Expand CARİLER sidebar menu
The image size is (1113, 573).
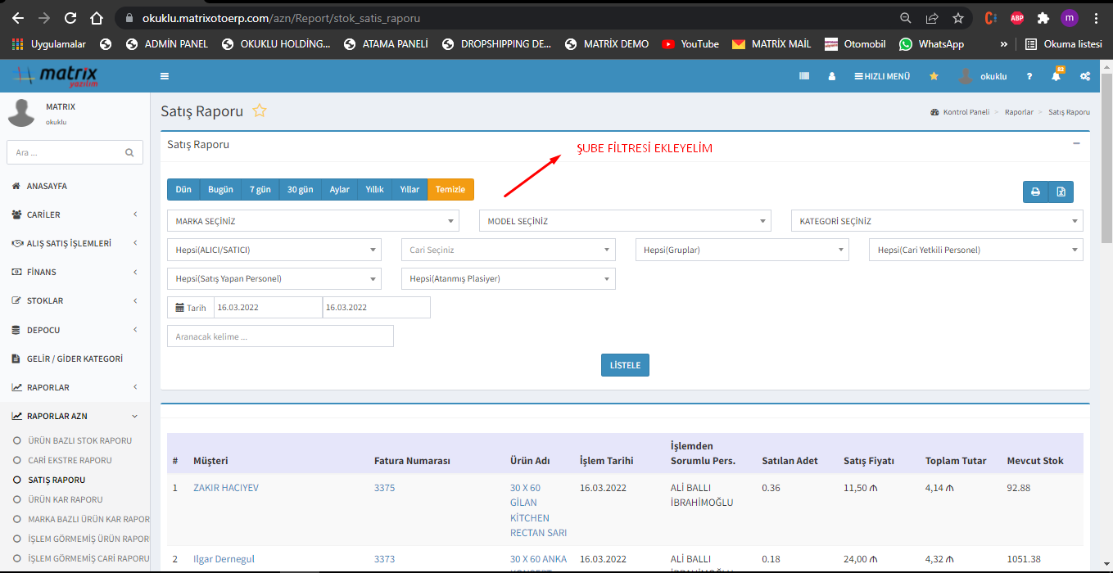(x=75, y=214)
